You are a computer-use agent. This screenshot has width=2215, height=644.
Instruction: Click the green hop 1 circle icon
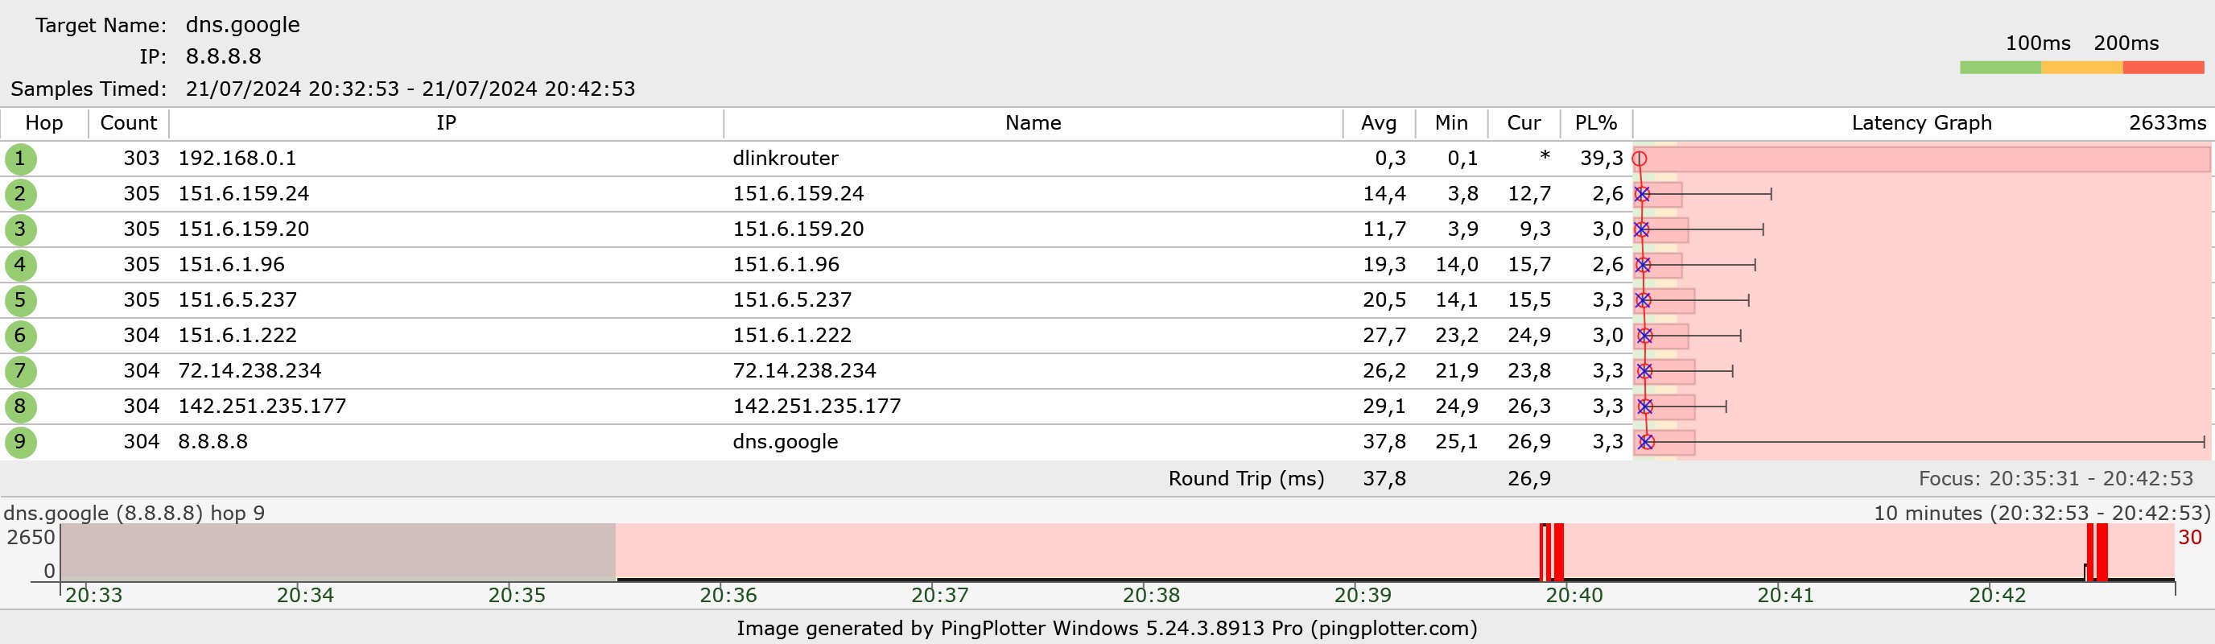pos(21,159)
